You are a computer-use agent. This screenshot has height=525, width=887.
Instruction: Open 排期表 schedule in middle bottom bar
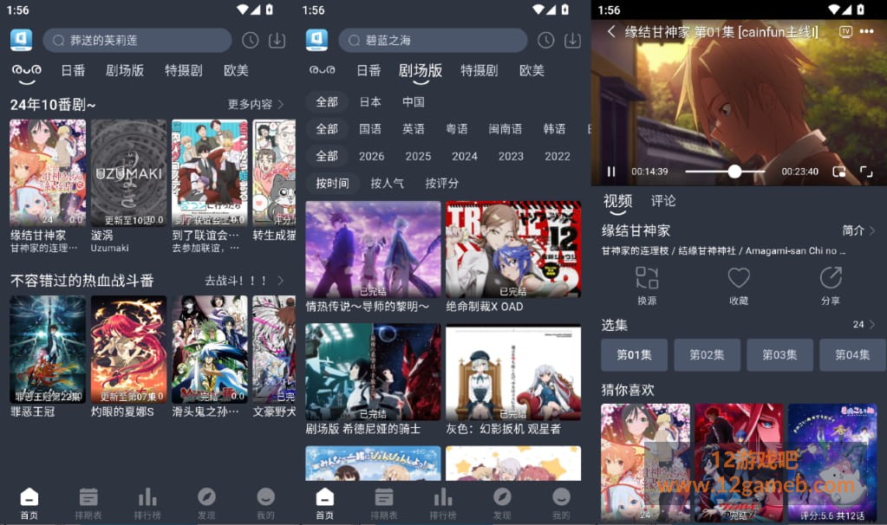383,503
